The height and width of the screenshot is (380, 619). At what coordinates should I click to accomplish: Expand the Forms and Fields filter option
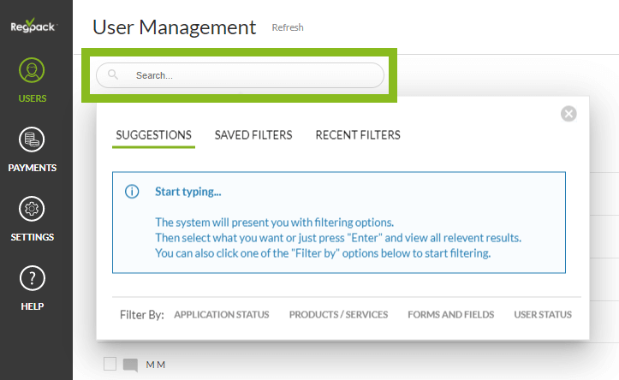tap(450, 315)
